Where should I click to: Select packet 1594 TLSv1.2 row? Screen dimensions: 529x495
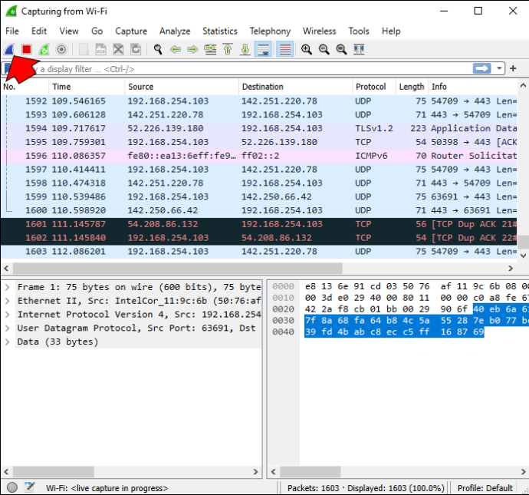(259, 128)
